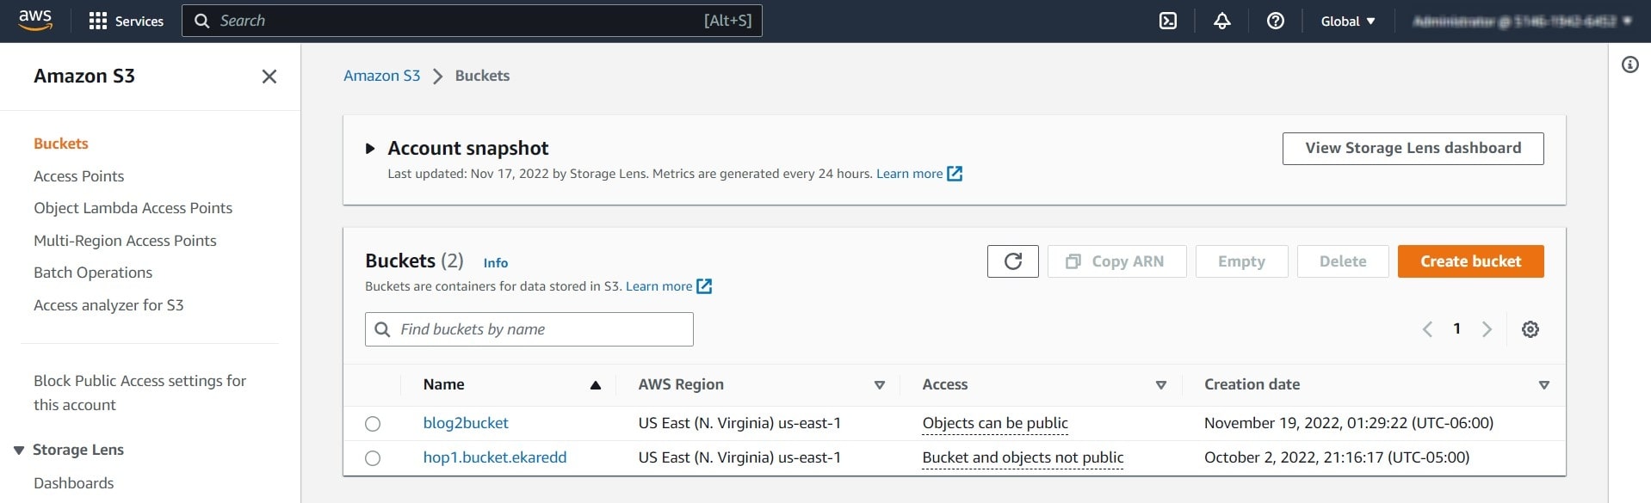Select the hop1.bucket.ekaredd radio button
Viewport: 1651px width, 503px height.
373,458
